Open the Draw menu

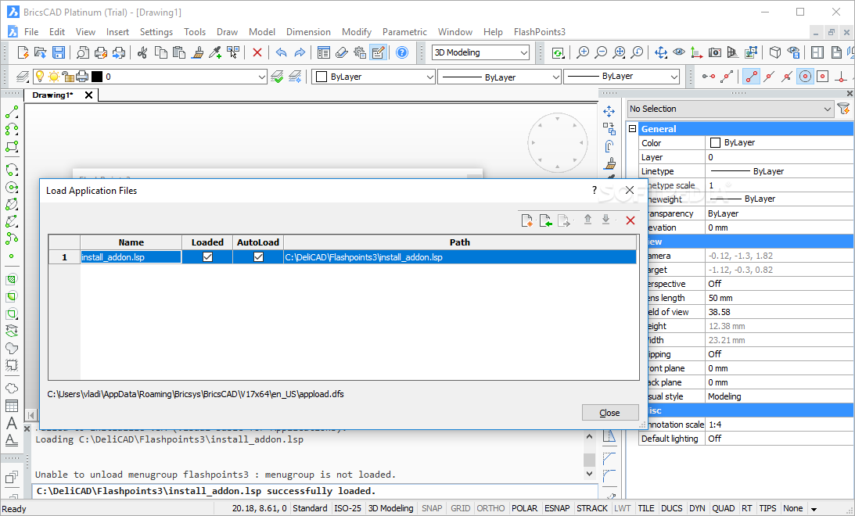point(227,31)
